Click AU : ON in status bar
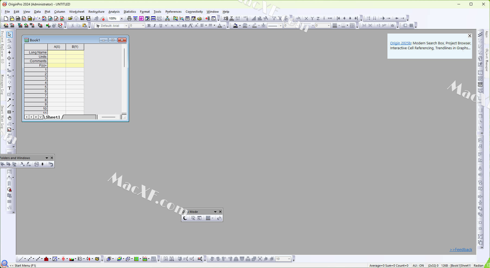The width and height of the screenshot is (490, 268). tap(418, 266)
